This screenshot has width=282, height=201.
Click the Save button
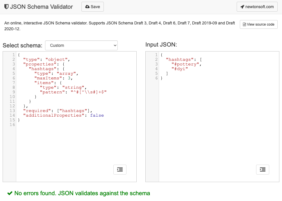click(x=92, y=6)
